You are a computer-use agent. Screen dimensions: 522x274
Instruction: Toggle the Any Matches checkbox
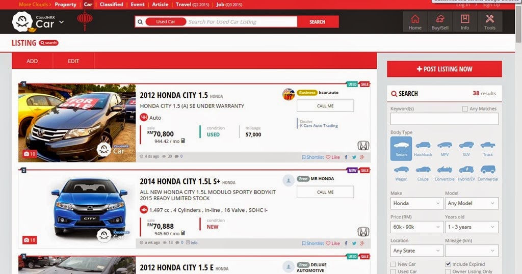click(x=465, y=109)
